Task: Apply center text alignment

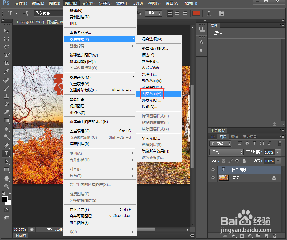Action: click(177, 13)
